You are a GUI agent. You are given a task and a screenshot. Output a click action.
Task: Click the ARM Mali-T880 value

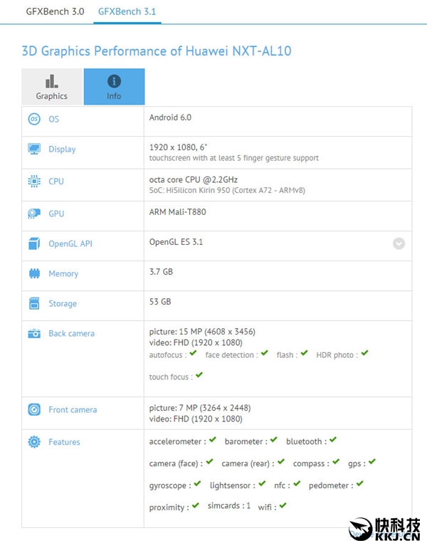(177, 212)
